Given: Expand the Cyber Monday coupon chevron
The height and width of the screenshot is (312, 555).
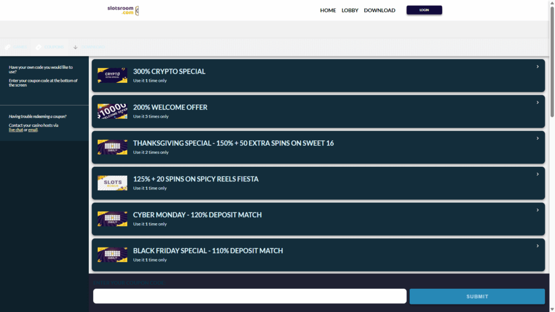Looking at the screenshot, I should click(x=537, y=210).
